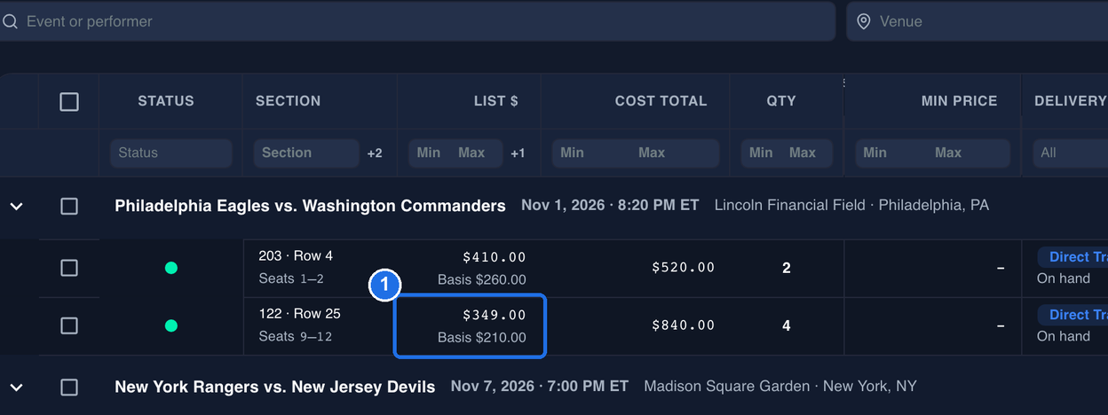Collapse the Eagles vs. Commanders event group
Screen dimensions: 1108x415
pyautogui.click(x=16, y=206)
